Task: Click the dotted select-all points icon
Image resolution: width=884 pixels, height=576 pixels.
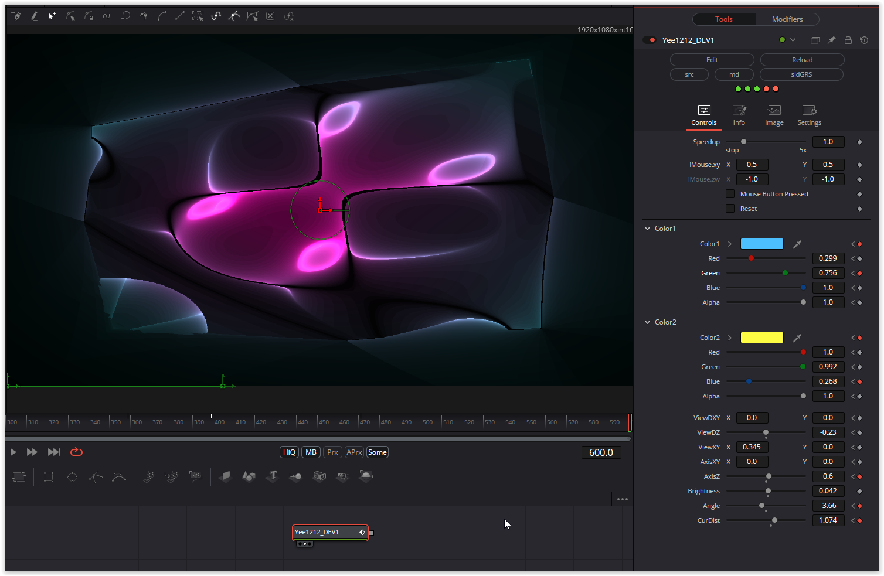Action: coord(198,16)
